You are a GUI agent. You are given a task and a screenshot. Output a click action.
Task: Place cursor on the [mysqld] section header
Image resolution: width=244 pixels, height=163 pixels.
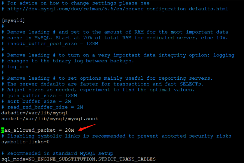(13, 20)
